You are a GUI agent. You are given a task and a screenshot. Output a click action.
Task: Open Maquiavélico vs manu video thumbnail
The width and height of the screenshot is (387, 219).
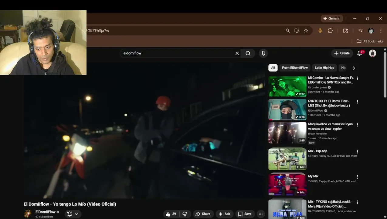287,133
